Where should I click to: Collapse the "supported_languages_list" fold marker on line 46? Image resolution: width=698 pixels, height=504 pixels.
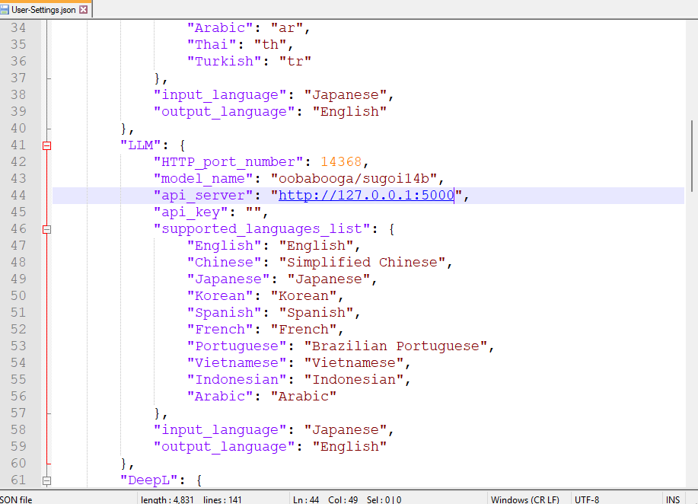[46, 229]
